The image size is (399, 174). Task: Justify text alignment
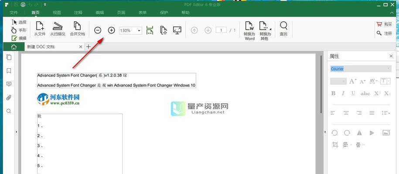tap(372, 113)
